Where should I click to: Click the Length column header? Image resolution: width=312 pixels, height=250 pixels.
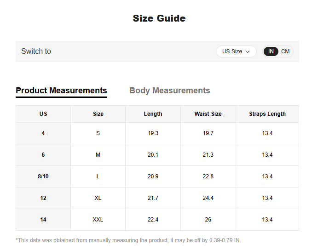tap(153, 114)
